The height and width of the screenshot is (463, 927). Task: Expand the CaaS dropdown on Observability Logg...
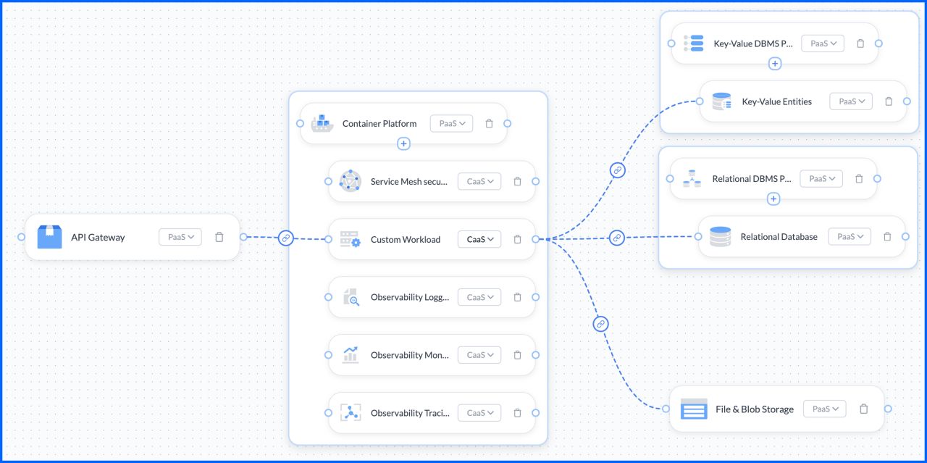click(479, 297)
